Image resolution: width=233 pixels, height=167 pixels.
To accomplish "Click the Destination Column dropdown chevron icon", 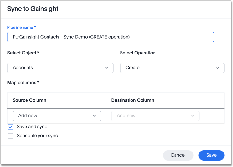I will coord(193,116).
